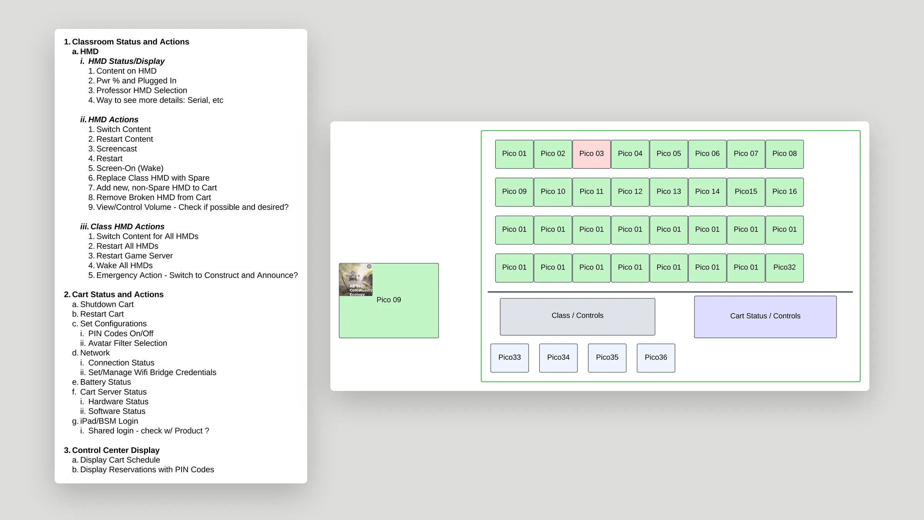Click 'Wake All HMDs' list item

(124, 265)
